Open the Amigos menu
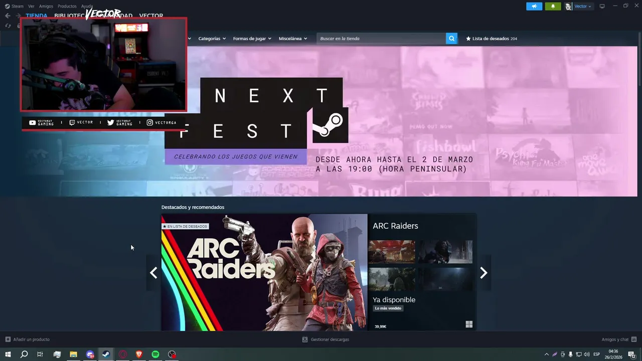Screen dimensions: 642x361 pyautogui.click(x=46, y=6)
